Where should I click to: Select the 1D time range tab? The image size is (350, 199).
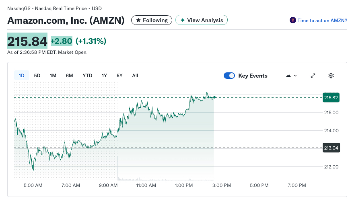pyautogui.click(x=22, y=76)
